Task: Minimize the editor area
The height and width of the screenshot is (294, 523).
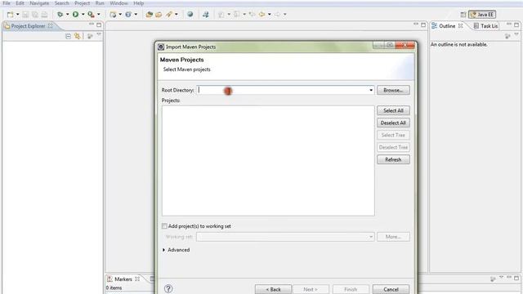Action: [416, 24]
